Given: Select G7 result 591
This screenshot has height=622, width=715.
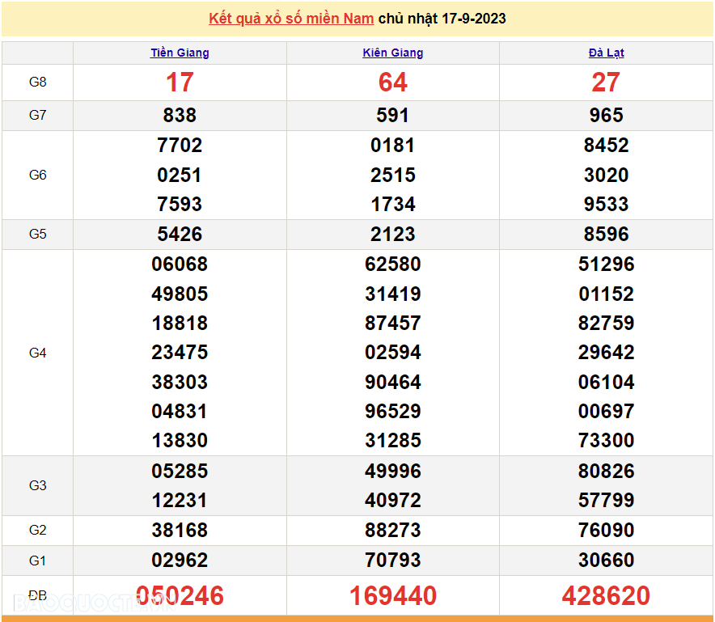Looking at the screenshot, I should pos(392,116).
